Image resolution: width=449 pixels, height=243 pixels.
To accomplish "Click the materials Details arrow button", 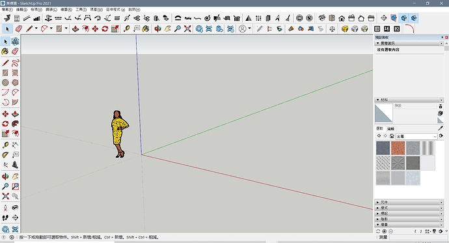I will click(441, 136).
